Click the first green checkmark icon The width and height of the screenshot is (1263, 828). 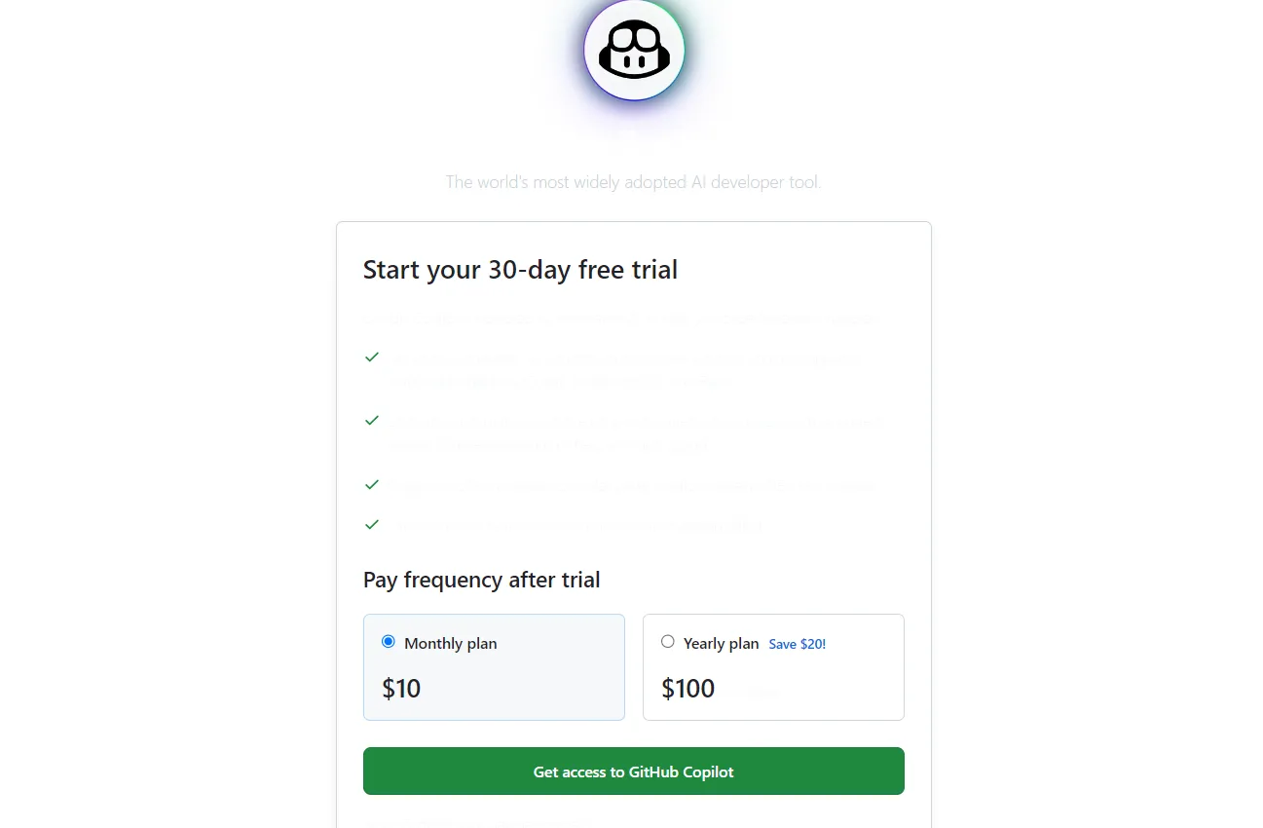371,358
